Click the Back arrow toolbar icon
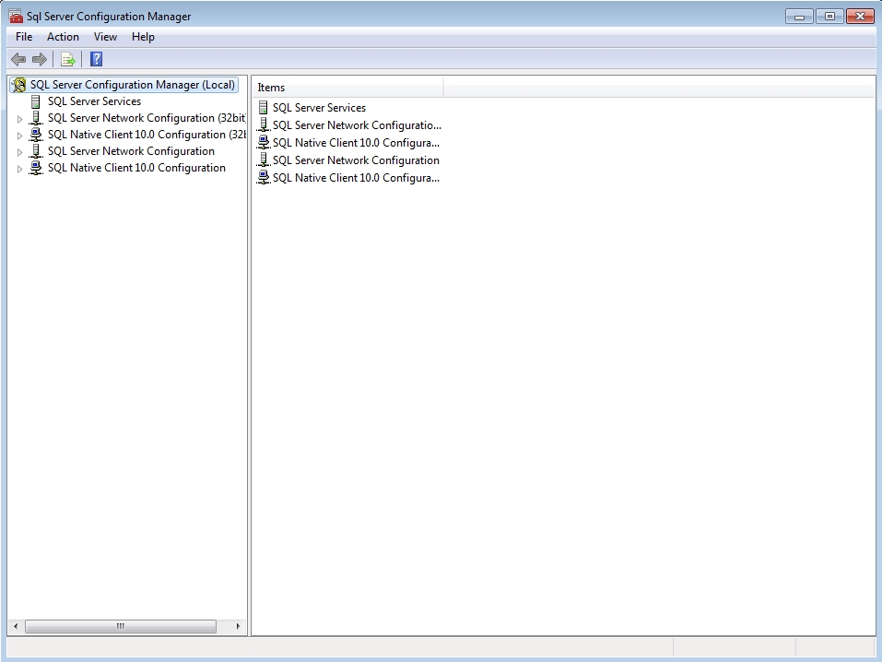Image resolution: width=882 pixels, height=662 pixels. pos(18,60)
